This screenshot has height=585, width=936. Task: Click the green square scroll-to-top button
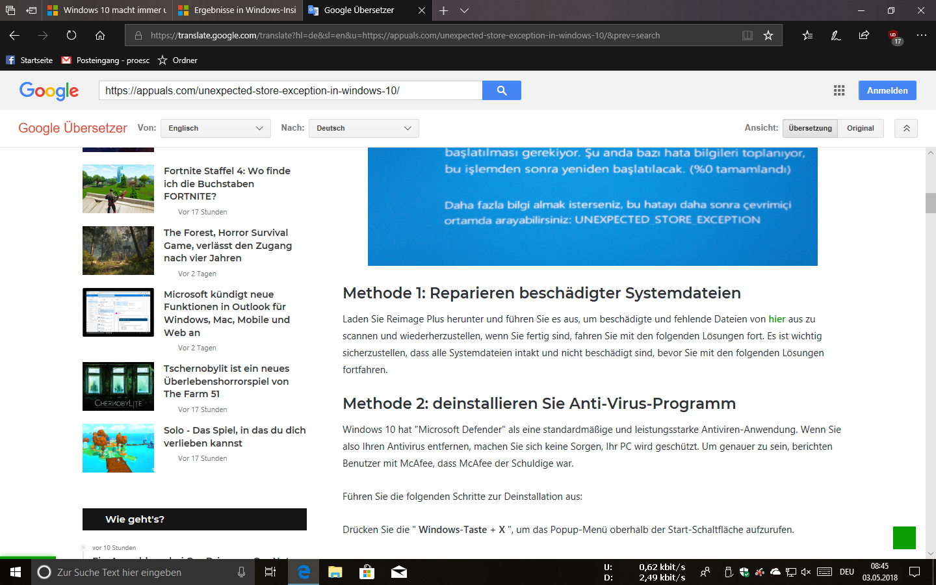click(x=904, y=538)
